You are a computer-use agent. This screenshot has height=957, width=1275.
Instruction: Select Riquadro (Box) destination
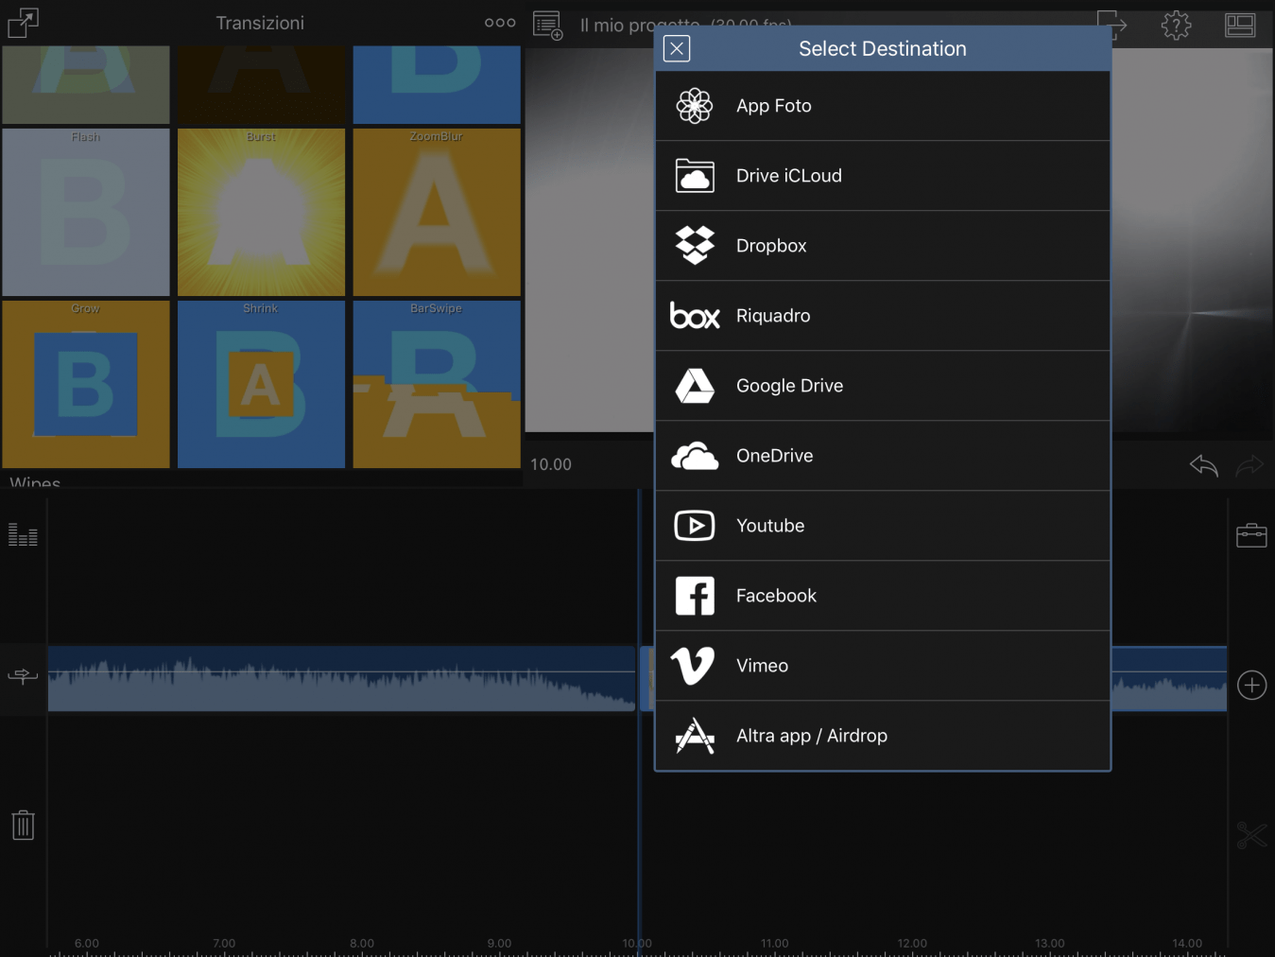[x=883, y=316]
